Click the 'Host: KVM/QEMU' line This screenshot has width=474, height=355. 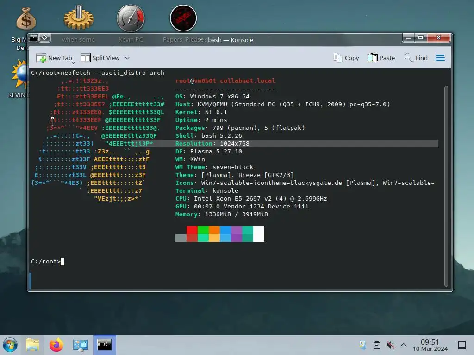click(283, 104)
